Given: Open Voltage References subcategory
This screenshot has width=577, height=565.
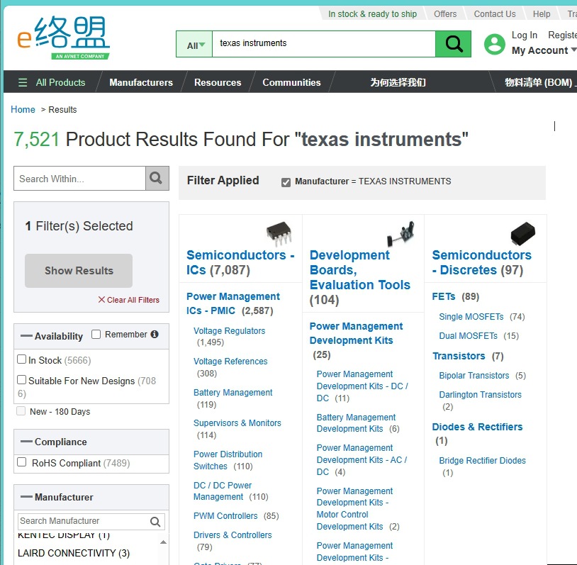Looking at the screenshot, I should pos(230,361).
